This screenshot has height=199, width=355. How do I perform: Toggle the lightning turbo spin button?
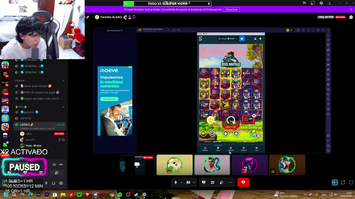236,134
